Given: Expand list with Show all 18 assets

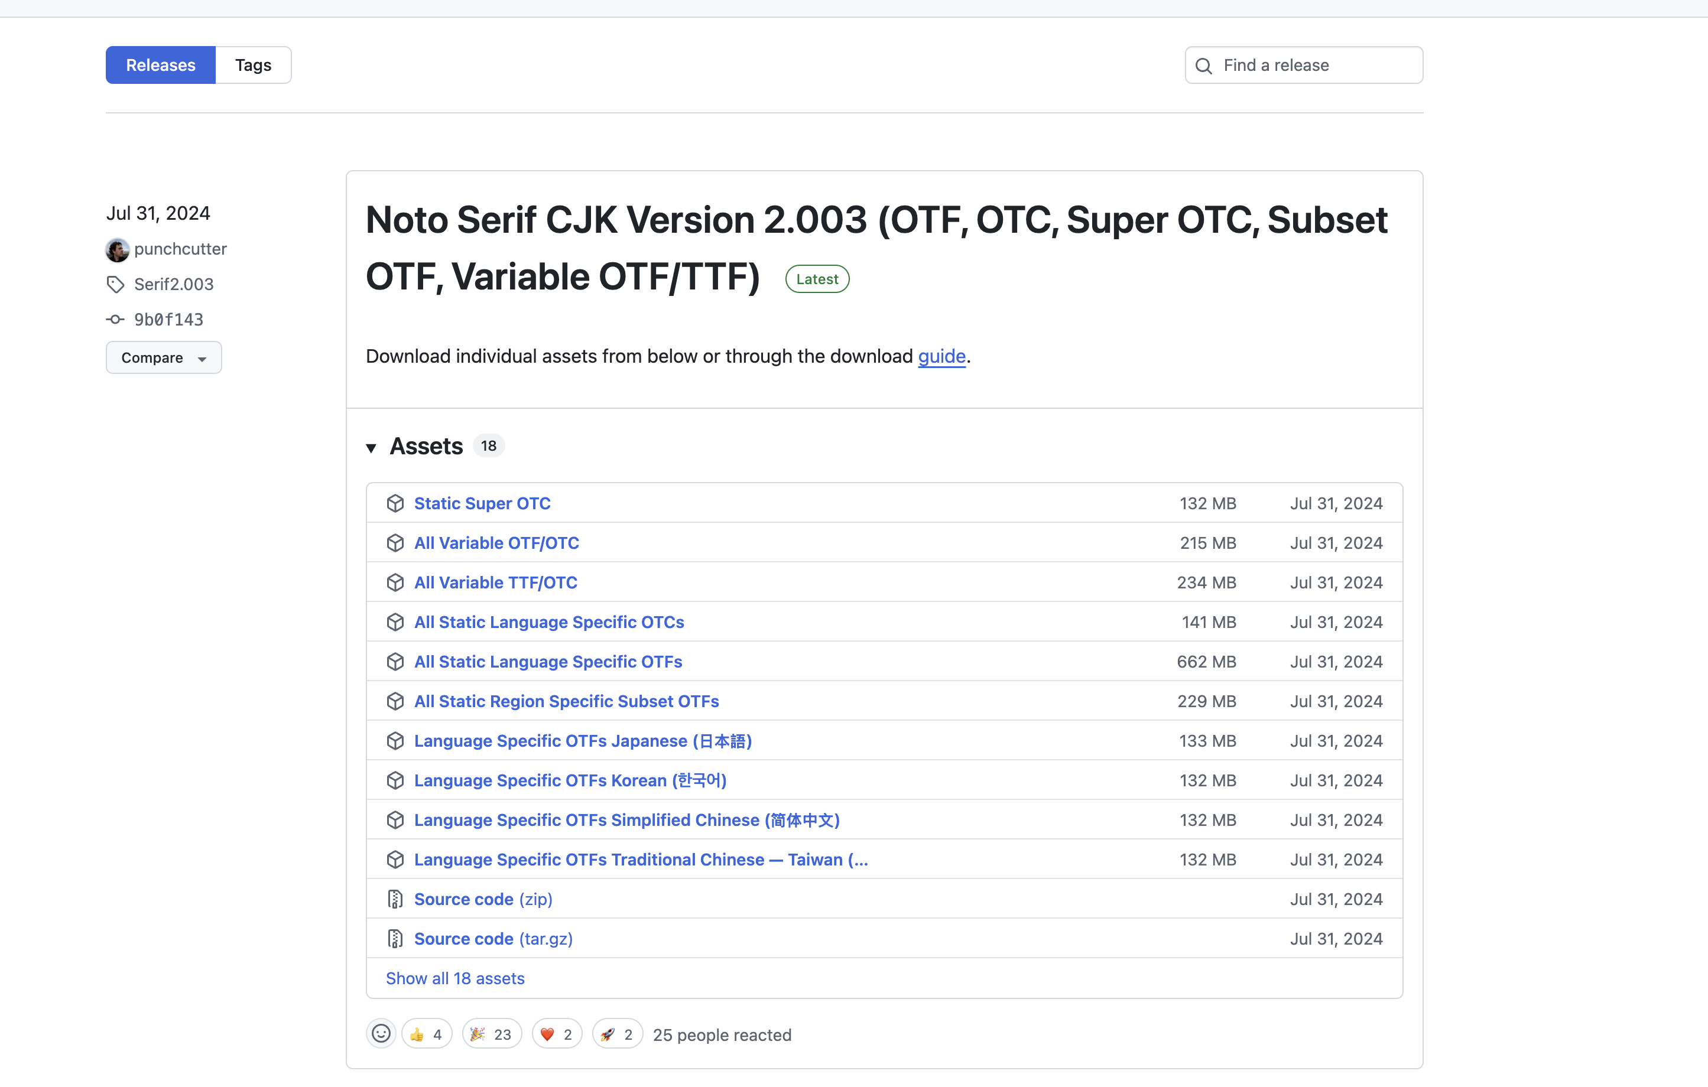Looking at the screenshot, I should (x=456, y=978).
